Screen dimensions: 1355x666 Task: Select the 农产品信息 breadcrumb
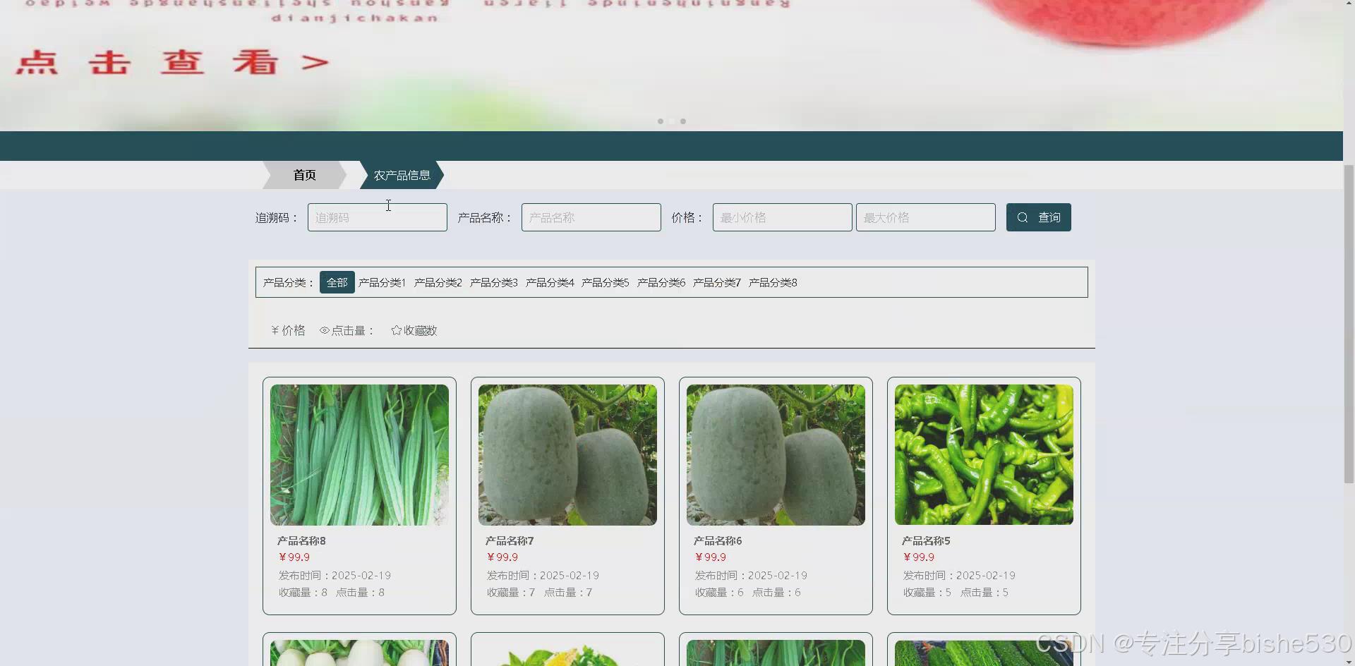coord(402,175)
